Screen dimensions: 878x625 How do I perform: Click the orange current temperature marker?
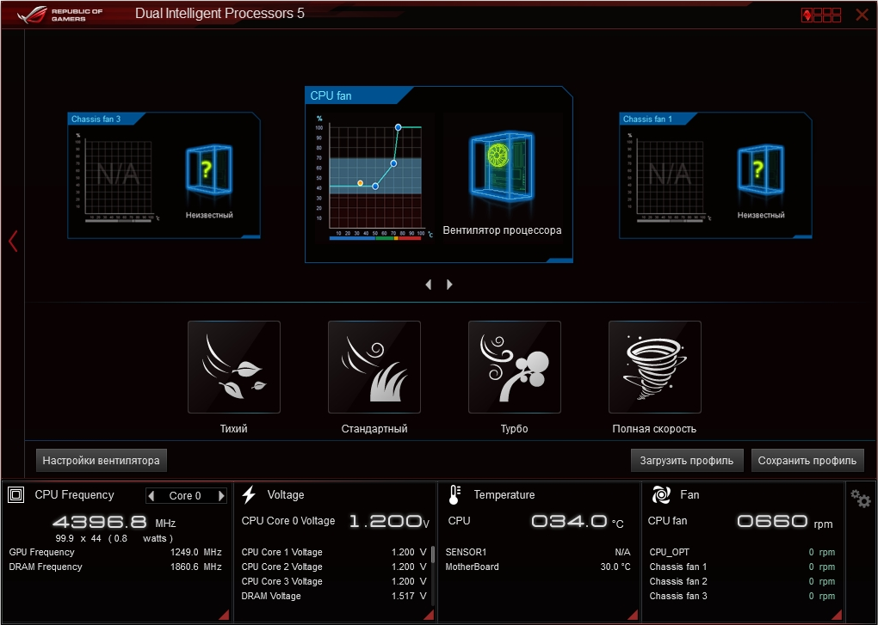[x=360, y=183]
